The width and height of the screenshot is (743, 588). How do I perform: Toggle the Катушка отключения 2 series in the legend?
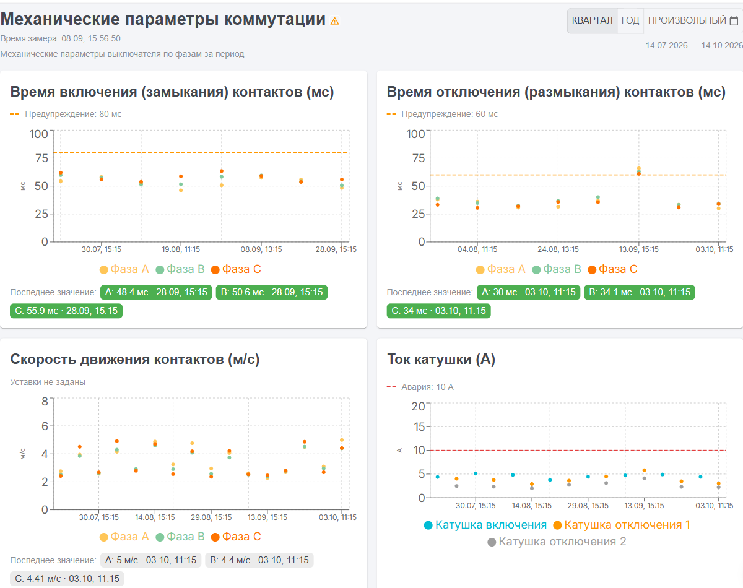pos(557,542)
